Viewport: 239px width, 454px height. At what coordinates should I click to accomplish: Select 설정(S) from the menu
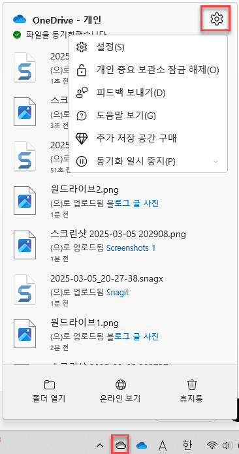148,47
